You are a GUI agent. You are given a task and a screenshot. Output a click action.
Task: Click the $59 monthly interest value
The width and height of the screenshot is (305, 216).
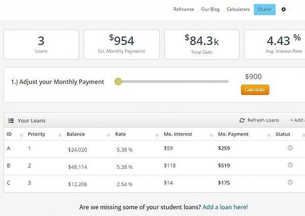(x=168, y=148)
